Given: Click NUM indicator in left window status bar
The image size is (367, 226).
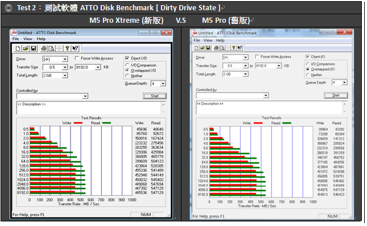Looking at the screenshot, I should point(146,215).
